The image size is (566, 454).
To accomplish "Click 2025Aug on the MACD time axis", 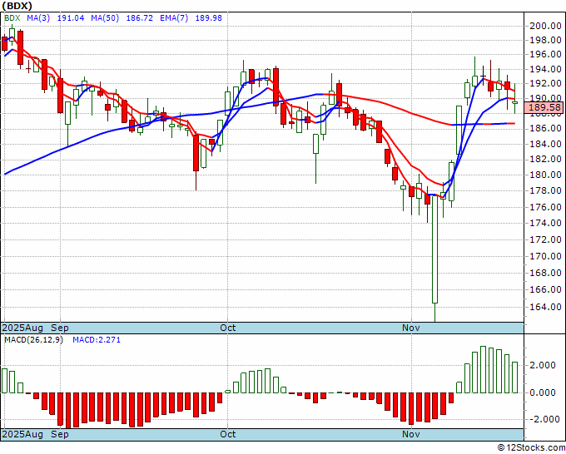I will point(22,434).
